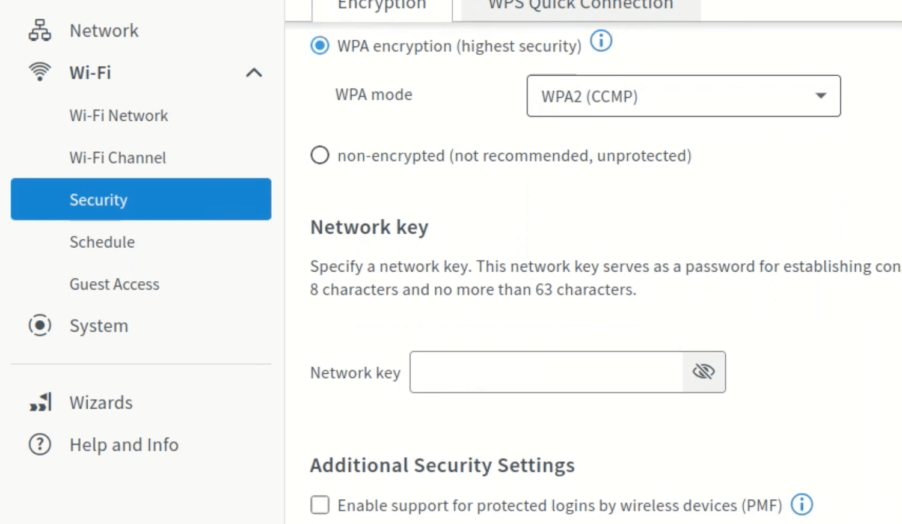Open the Wi-Fi Network page
Viewport: 902px width, 524px height.
118,115
